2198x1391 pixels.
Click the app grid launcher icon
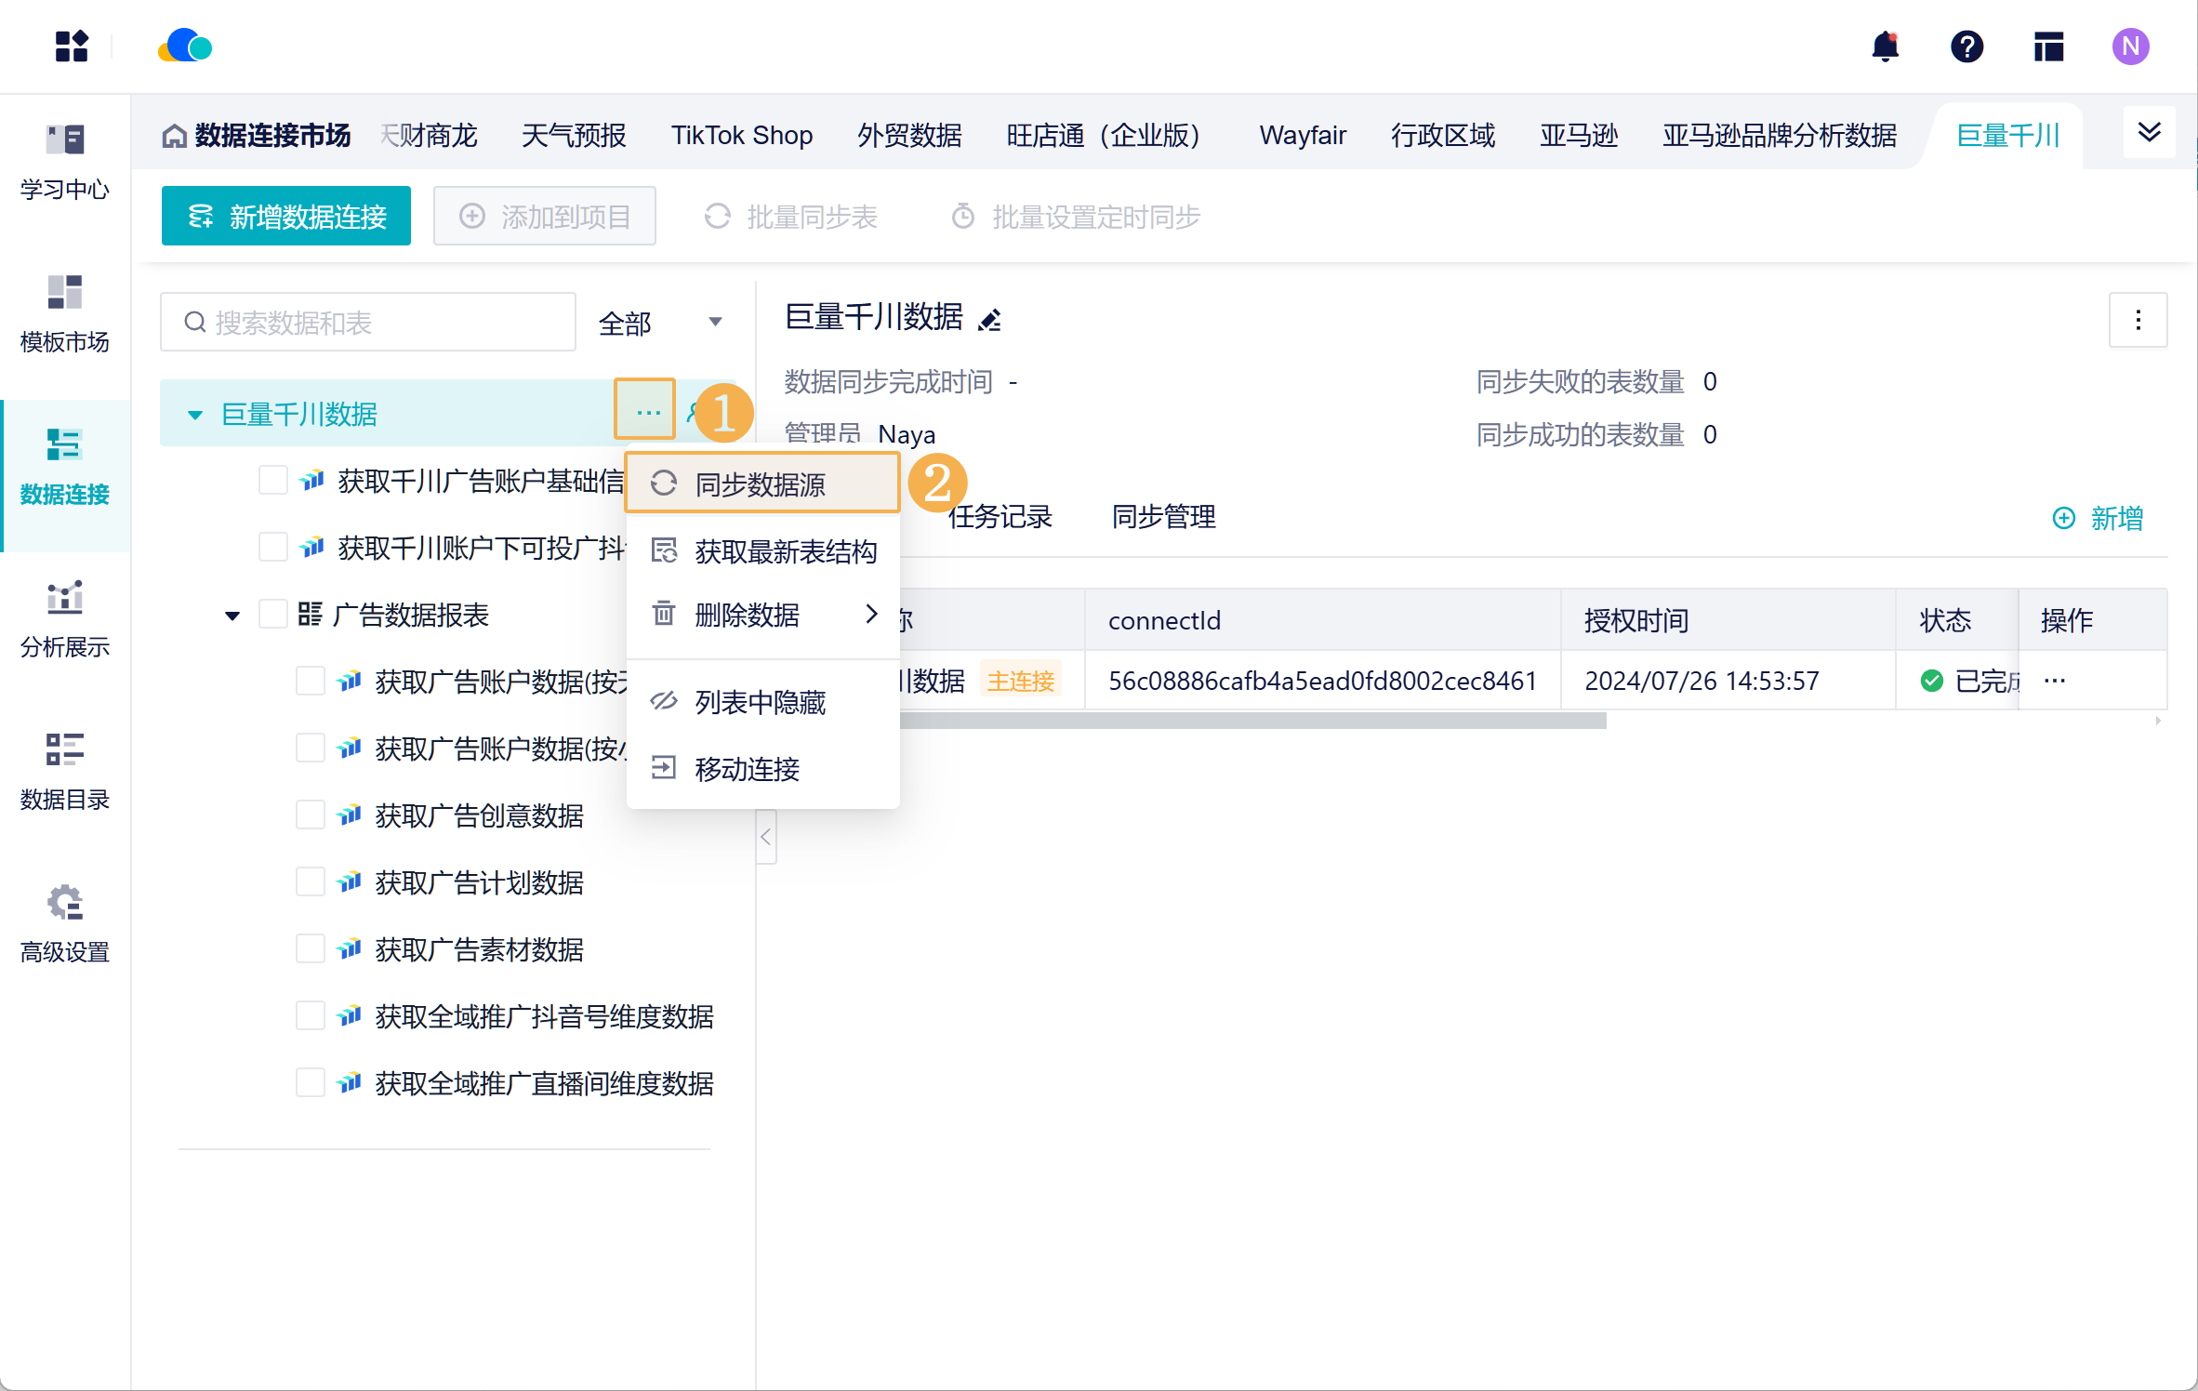tap(72, 46)
